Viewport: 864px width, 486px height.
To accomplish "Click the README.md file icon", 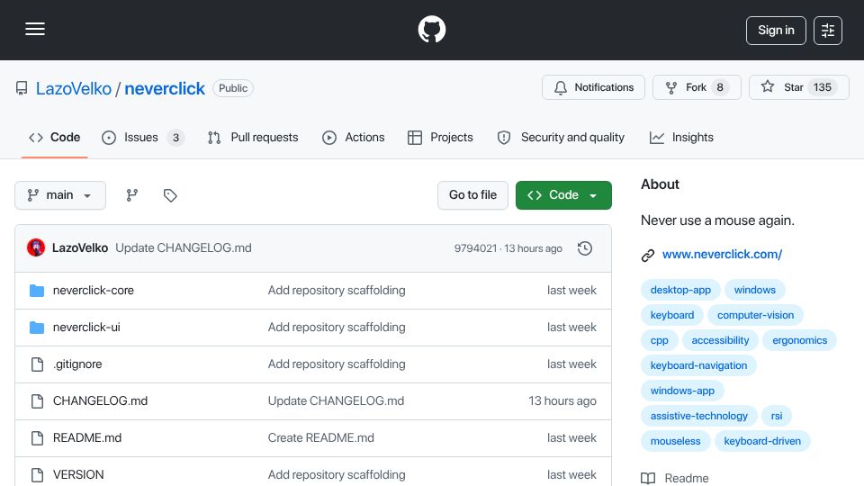I will click(x=37, y=438).
